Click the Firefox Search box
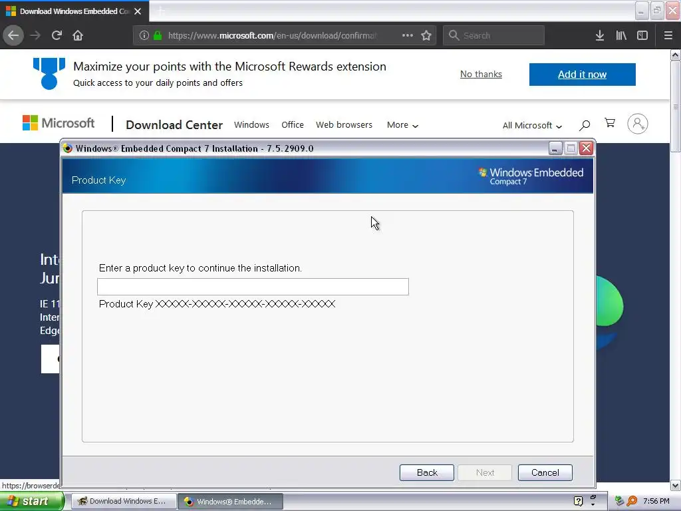Viewport: 681px width, 511px height. (x=493, y=35)
